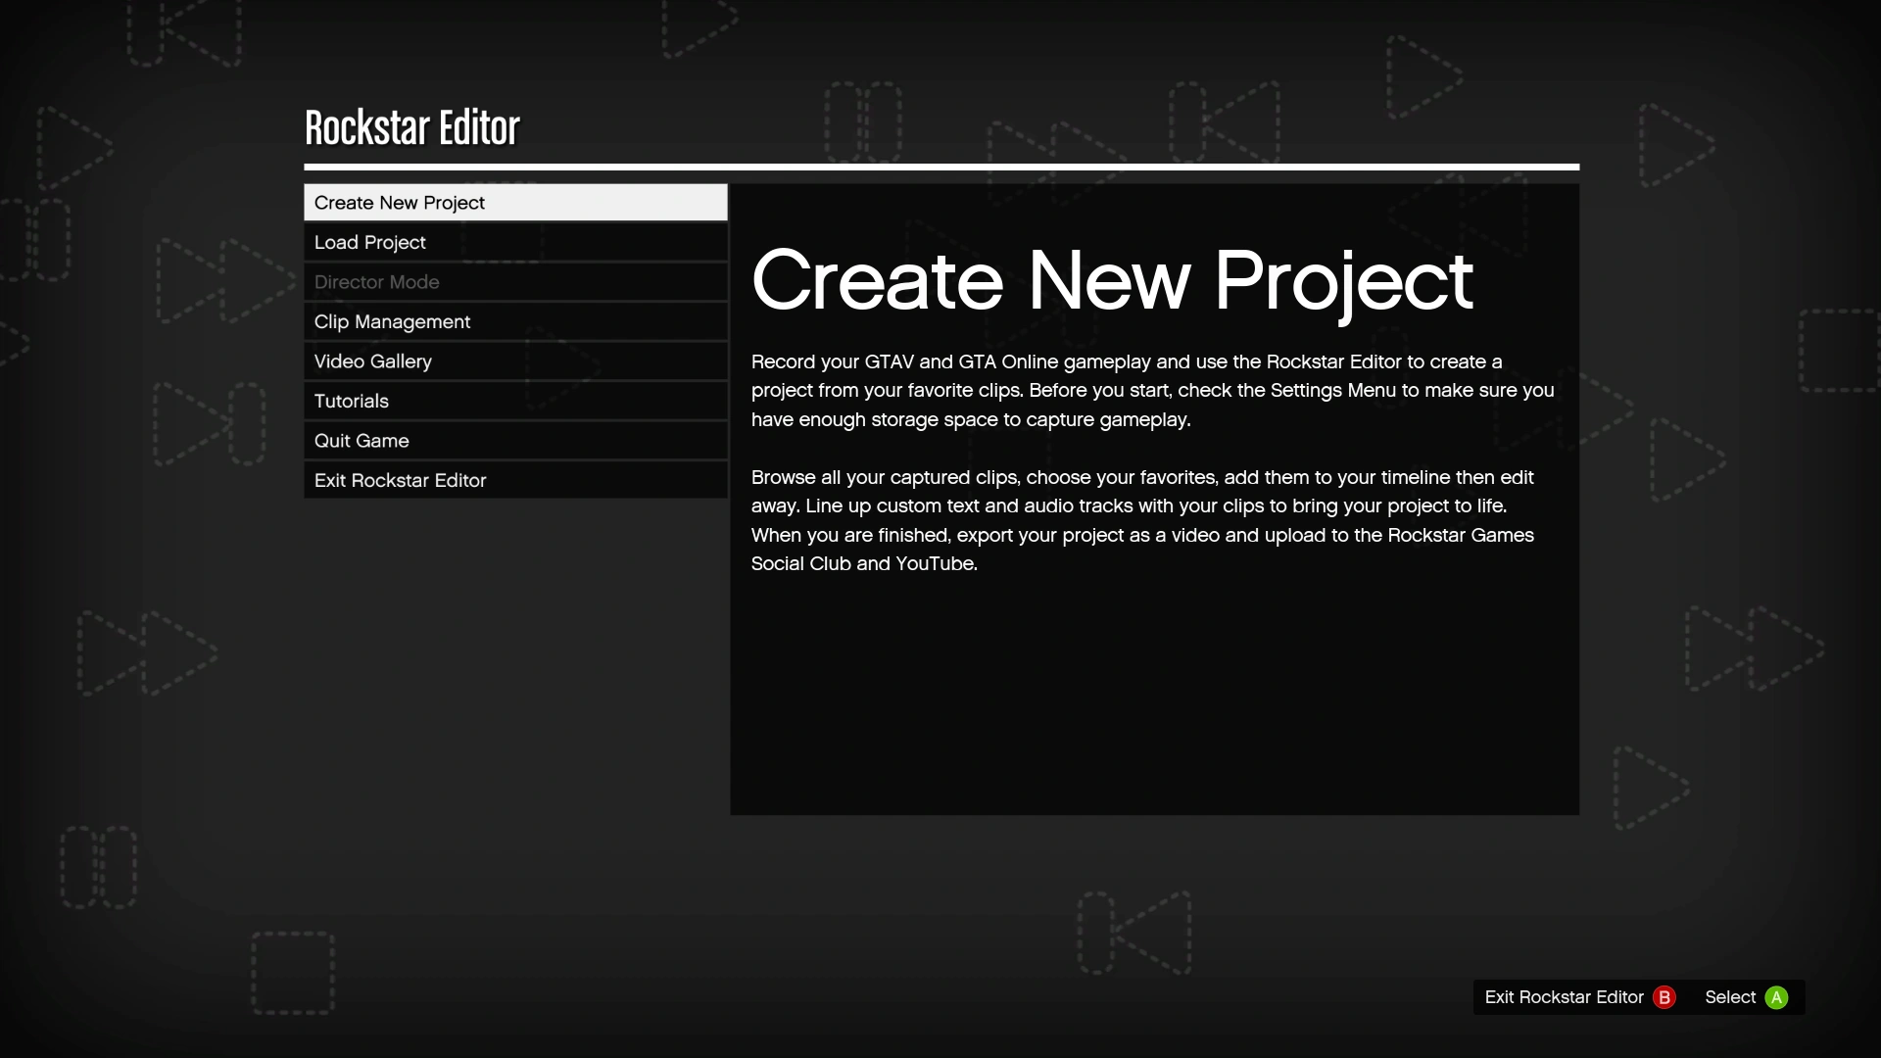Image resolution: width=1881 pixels, height=1058 pixels.
Task: Click the dashed skip-back icon beneath description panel
Action: 1135,932
